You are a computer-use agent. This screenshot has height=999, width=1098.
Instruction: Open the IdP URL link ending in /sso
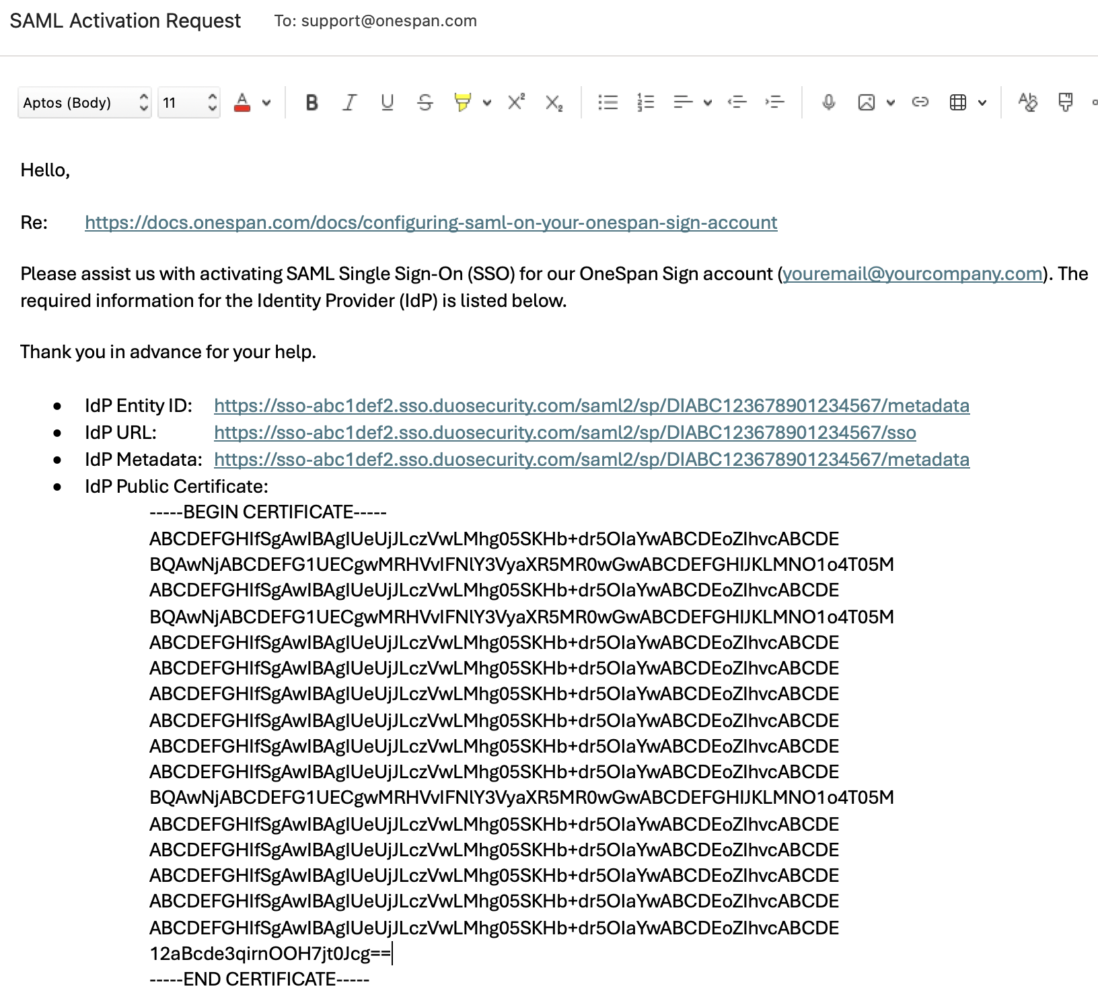tap(564, 433)
